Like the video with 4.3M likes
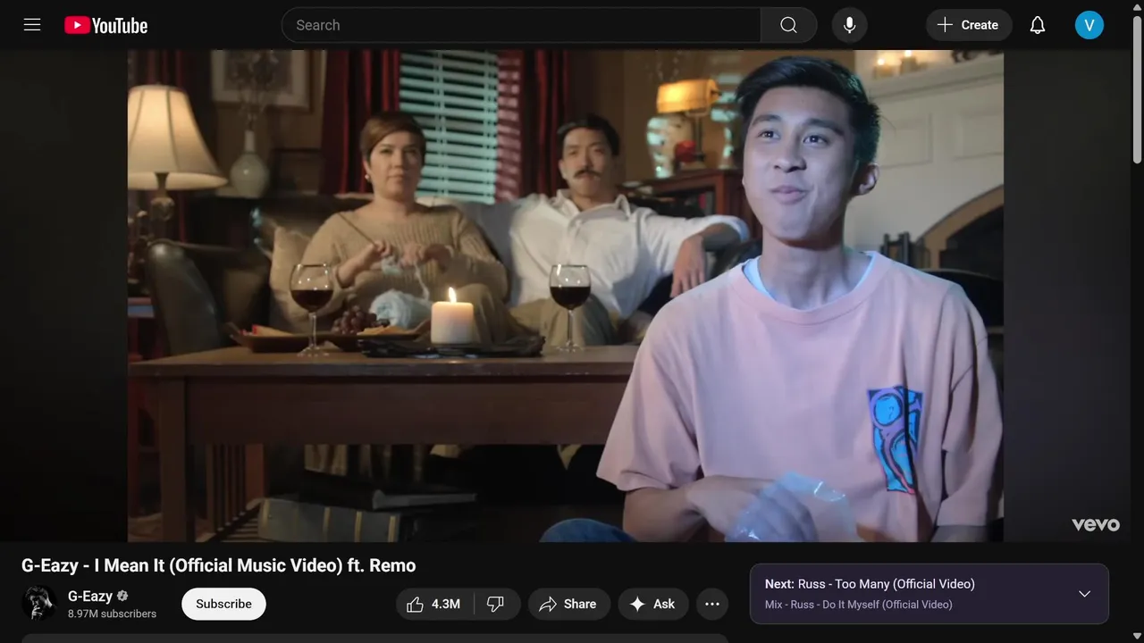 pos(434,604)
